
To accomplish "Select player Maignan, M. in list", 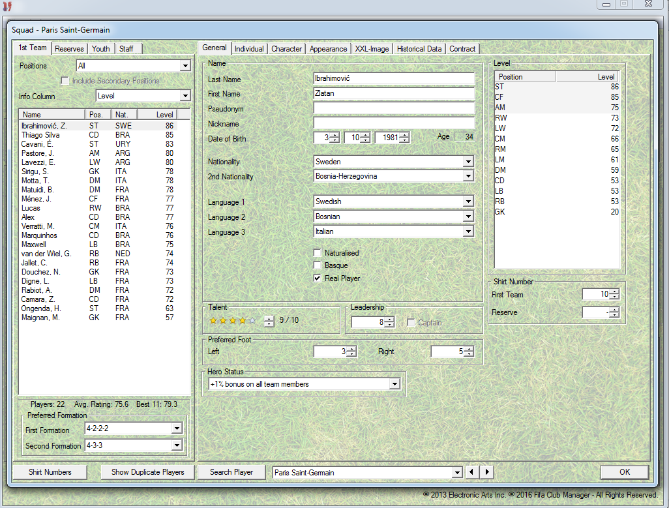I will (98, 318).
